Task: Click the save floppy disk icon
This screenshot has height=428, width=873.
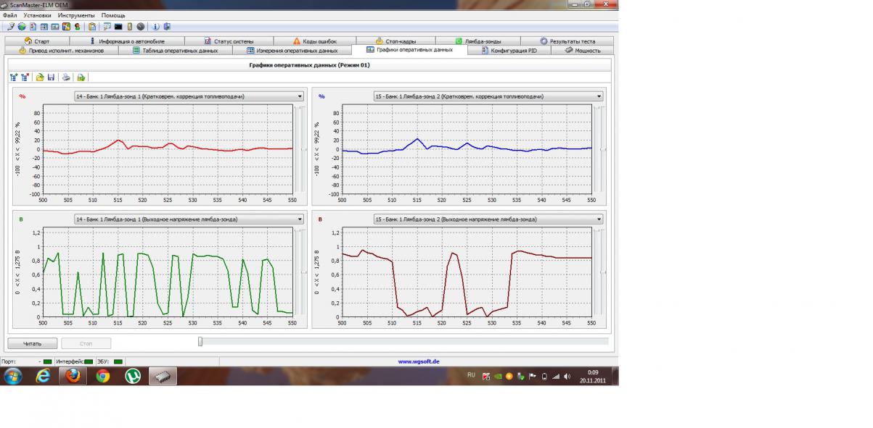Action: 51,77
